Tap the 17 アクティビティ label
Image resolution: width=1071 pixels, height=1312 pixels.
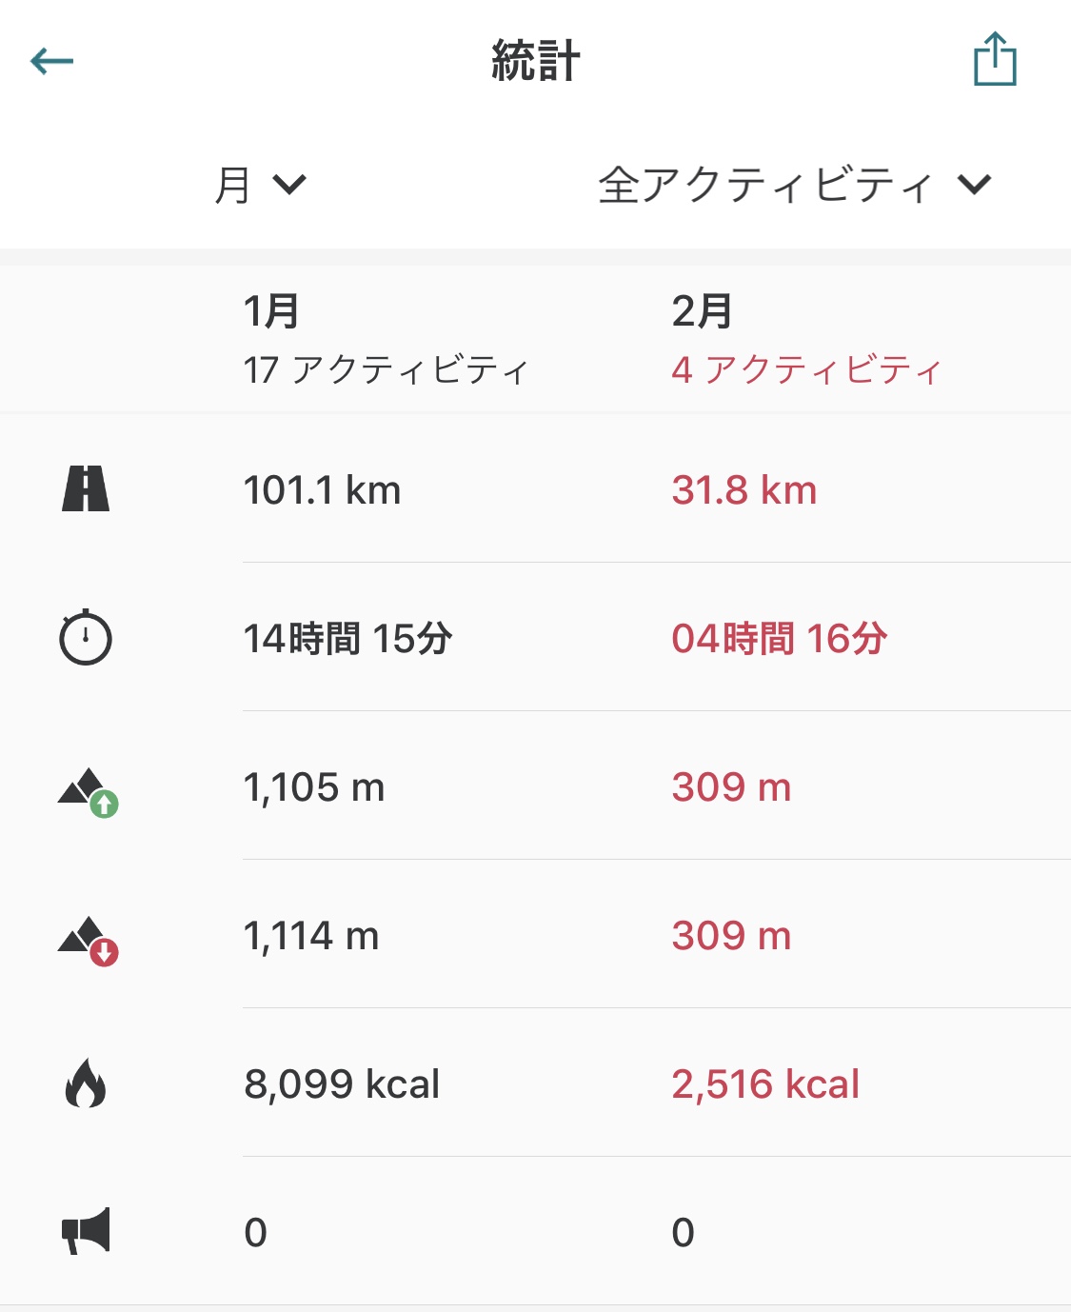click(x=386, y=369)
